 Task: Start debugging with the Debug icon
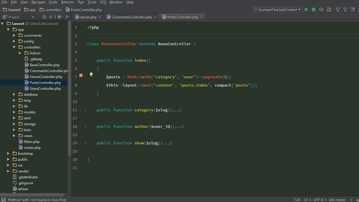pyautogui.click(x=313, y=9)
